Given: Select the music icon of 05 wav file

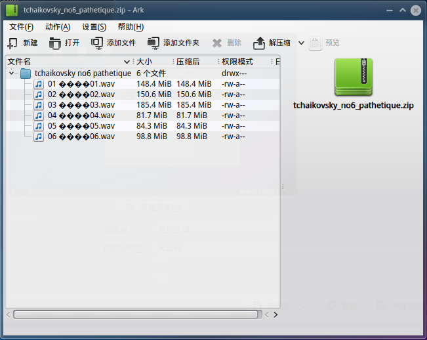Looking at the screenshot, I should pos(39,126).
